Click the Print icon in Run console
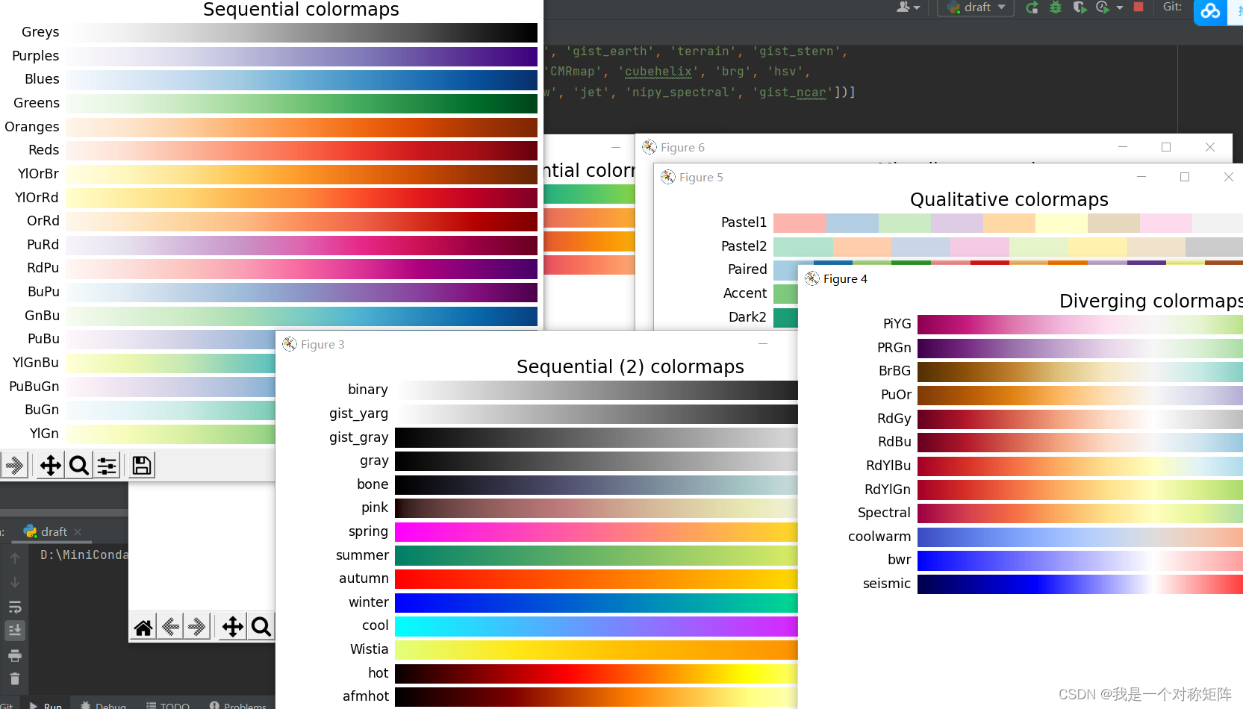 (x=15, y=656)
